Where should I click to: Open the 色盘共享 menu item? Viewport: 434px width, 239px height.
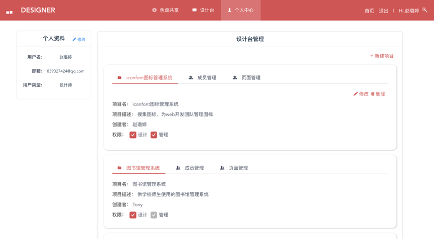(165, 10)
